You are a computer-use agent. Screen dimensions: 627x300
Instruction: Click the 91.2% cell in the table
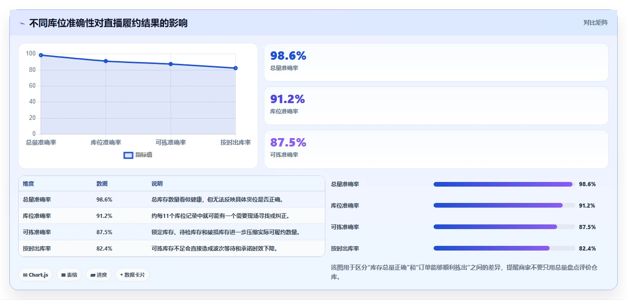104,216
